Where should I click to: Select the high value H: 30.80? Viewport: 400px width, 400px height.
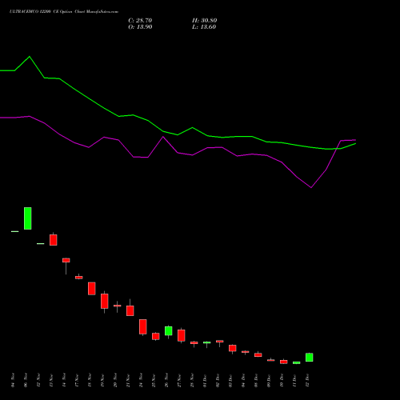(x=205, y=21)
